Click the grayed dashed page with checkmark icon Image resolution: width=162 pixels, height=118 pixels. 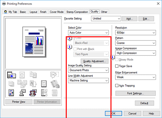point(54,75)
